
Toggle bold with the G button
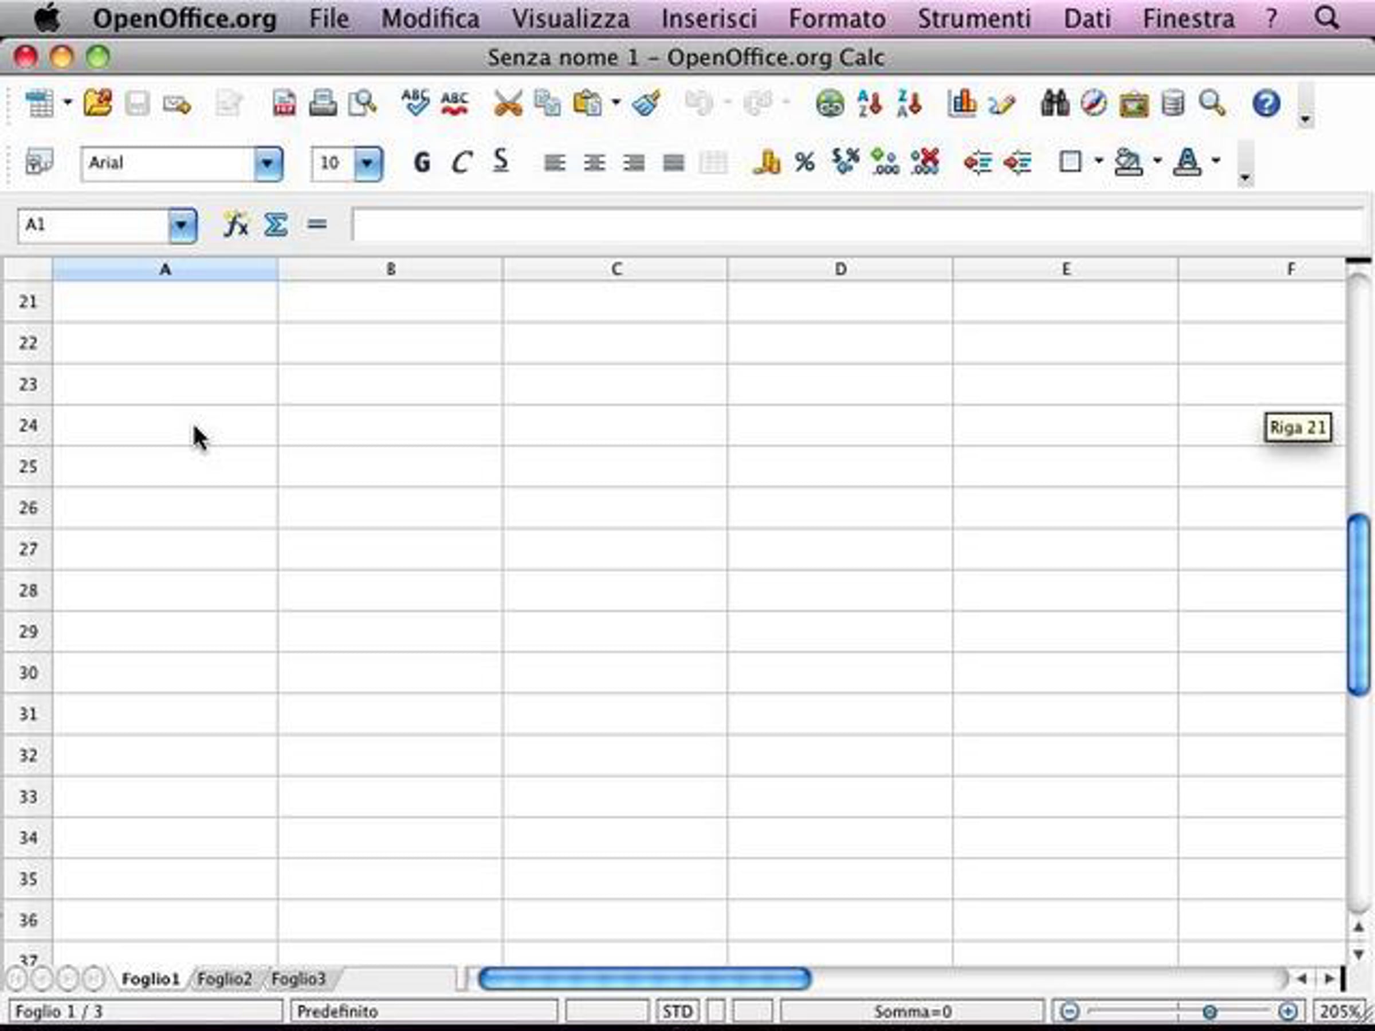point(422,162)
